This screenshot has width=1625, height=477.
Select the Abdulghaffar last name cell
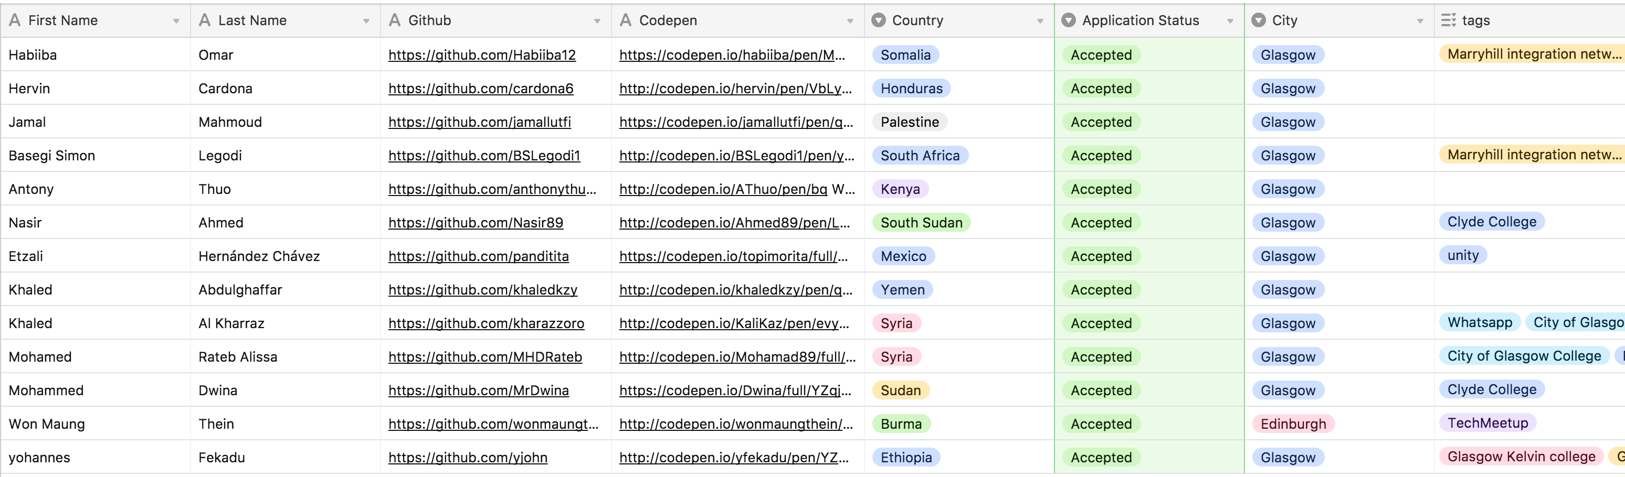click(x=285, y=289)
